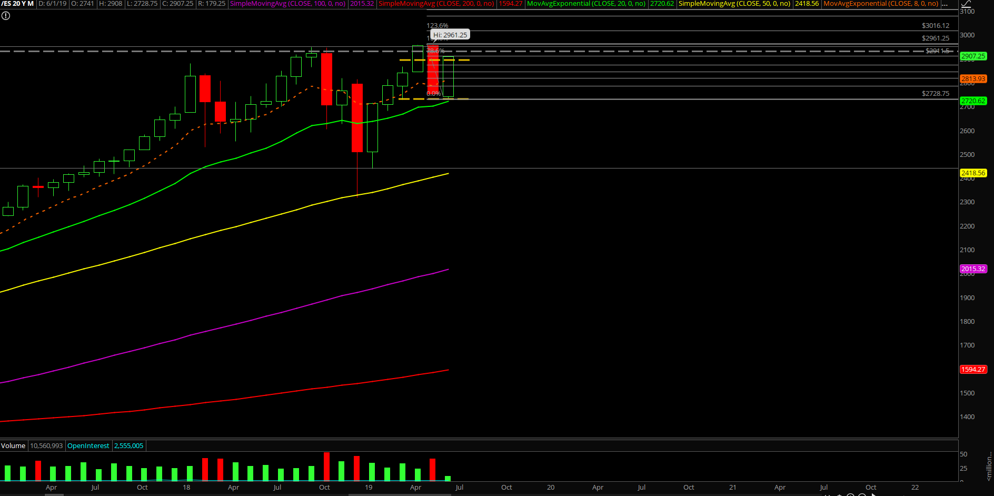Click the 18 year marker on time axis
Viewport: 994px width, 496px height.
point(186,487)
